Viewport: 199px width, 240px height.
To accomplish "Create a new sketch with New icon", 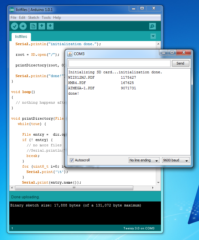I will point(33,26).
